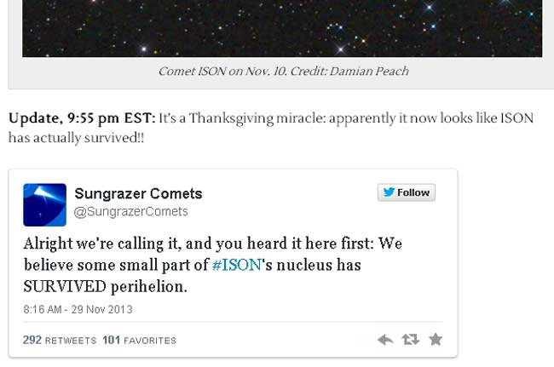Open the @SungrazerComets handle link
Viewport: 554px width, 367px height.
coord(130,211)
